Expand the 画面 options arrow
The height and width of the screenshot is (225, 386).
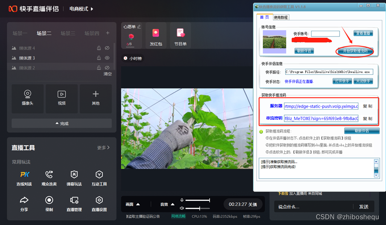click(138, 205)
